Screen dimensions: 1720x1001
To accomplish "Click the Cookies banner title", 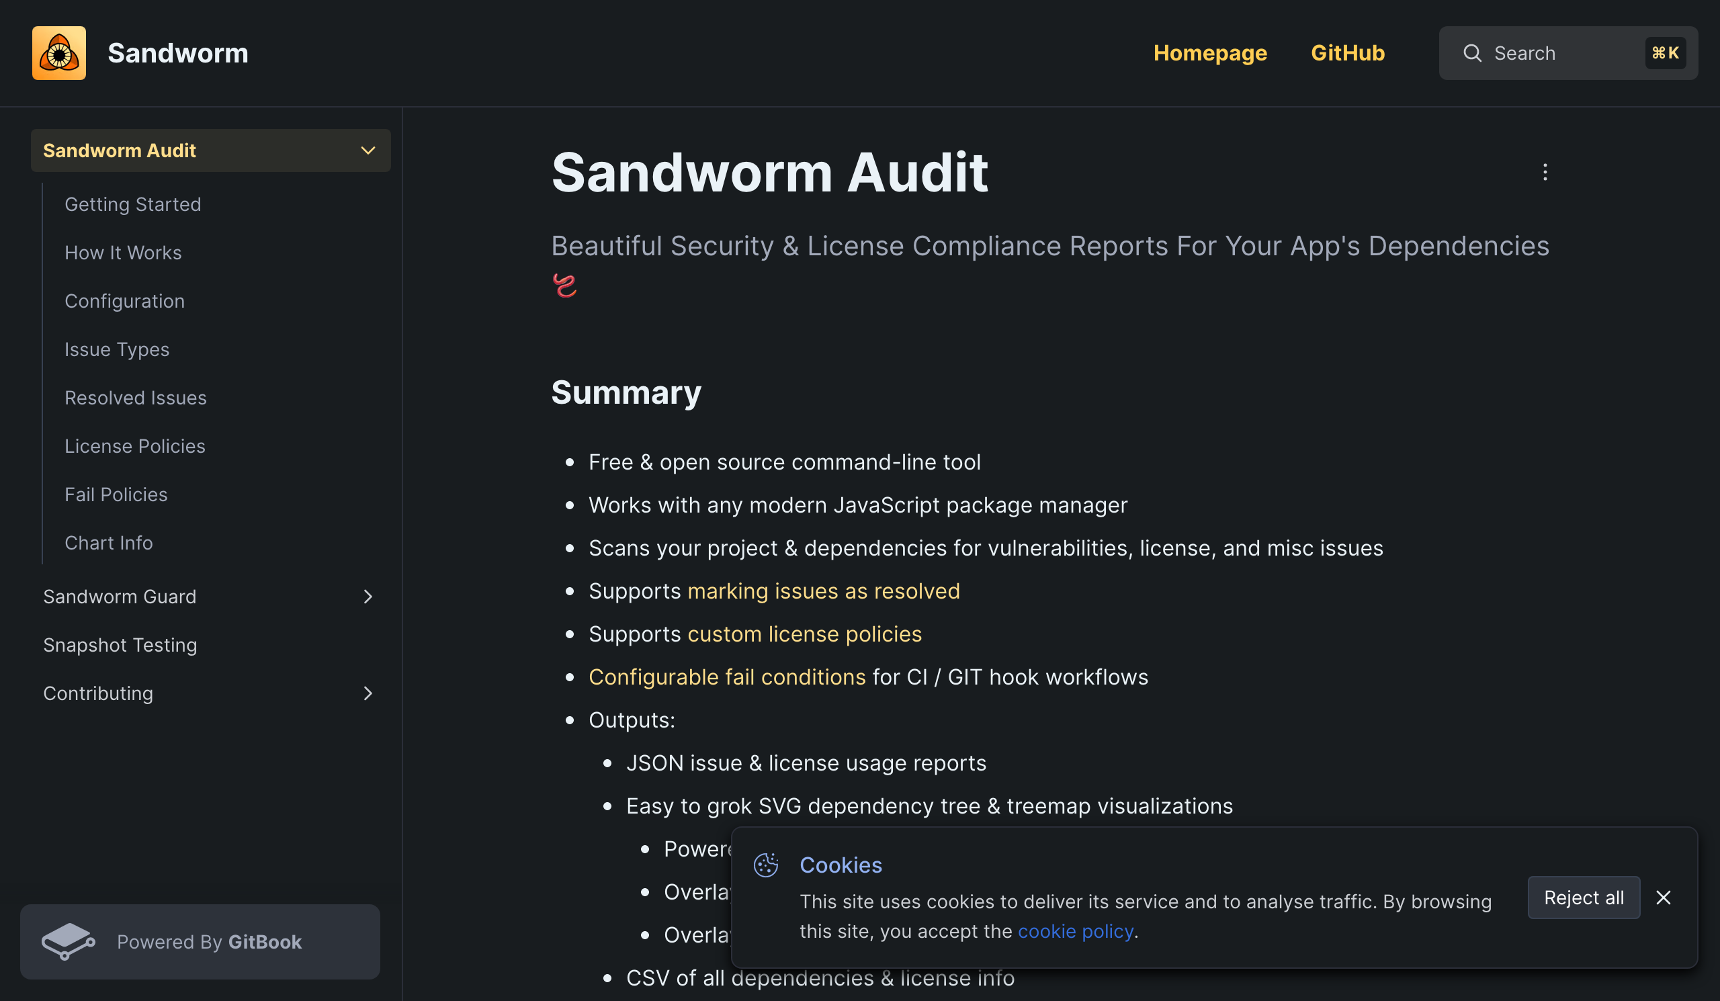I will (x=841, y=865).
